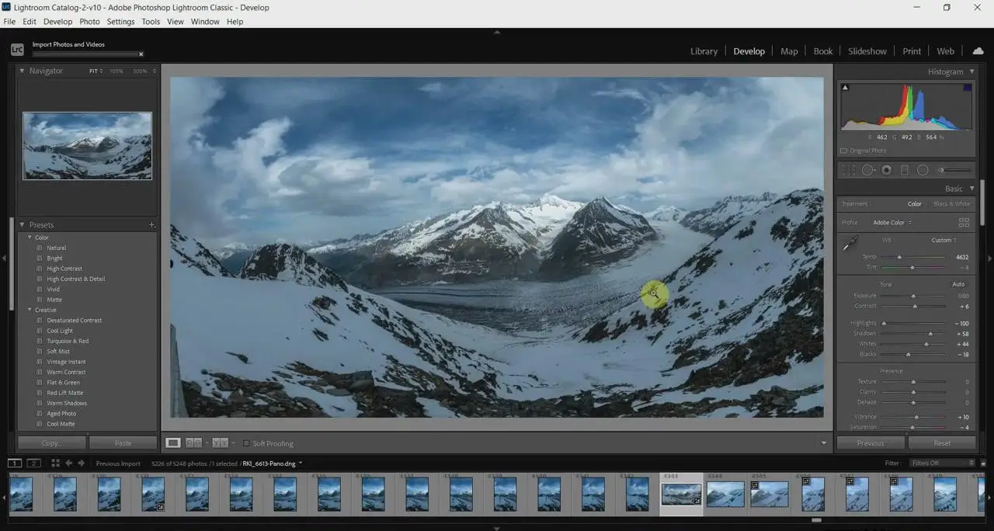
Task: Click the Temp slider handle
Action: pos(899,257)
